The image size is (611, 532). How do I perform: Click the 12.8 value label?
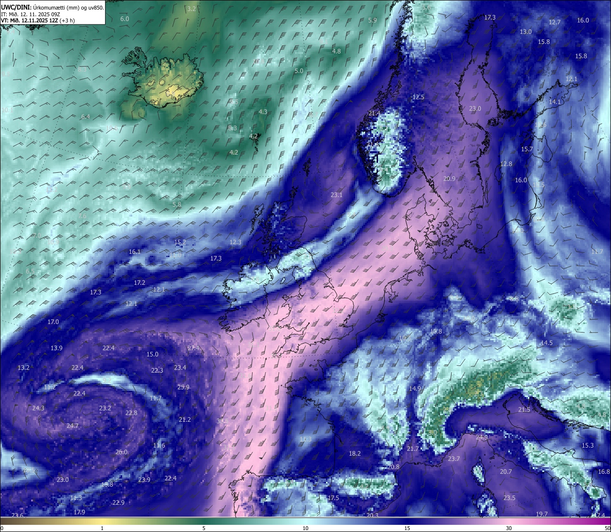[506, 164]
